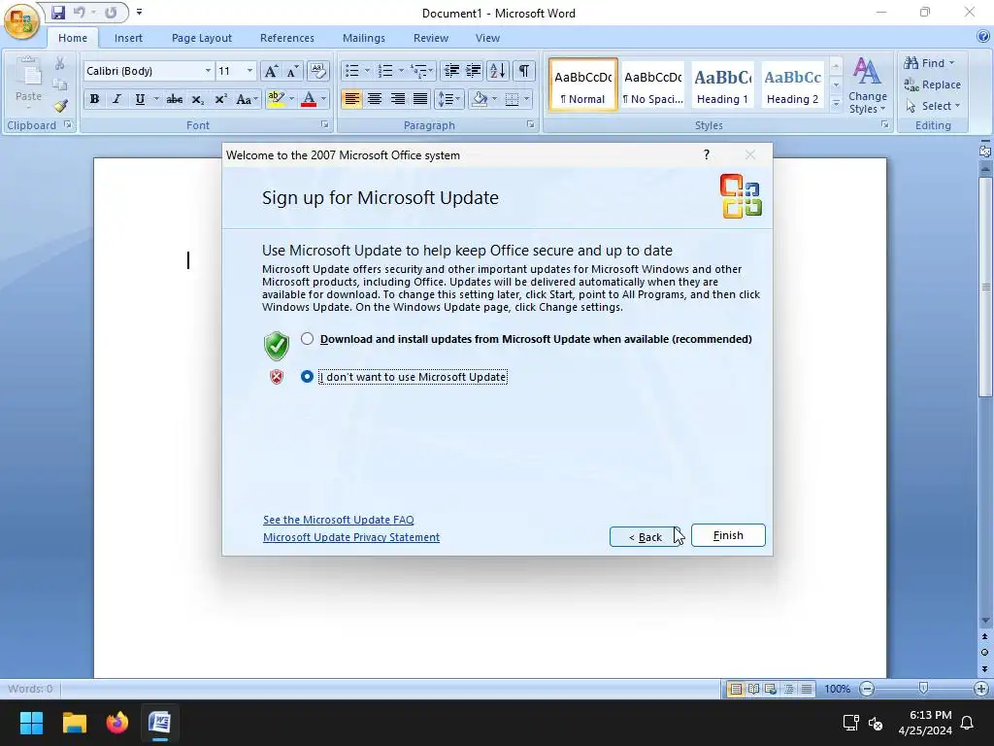Apply yellow text highlight color
This screenshot has height=746, width=994.
pos(276,99)
